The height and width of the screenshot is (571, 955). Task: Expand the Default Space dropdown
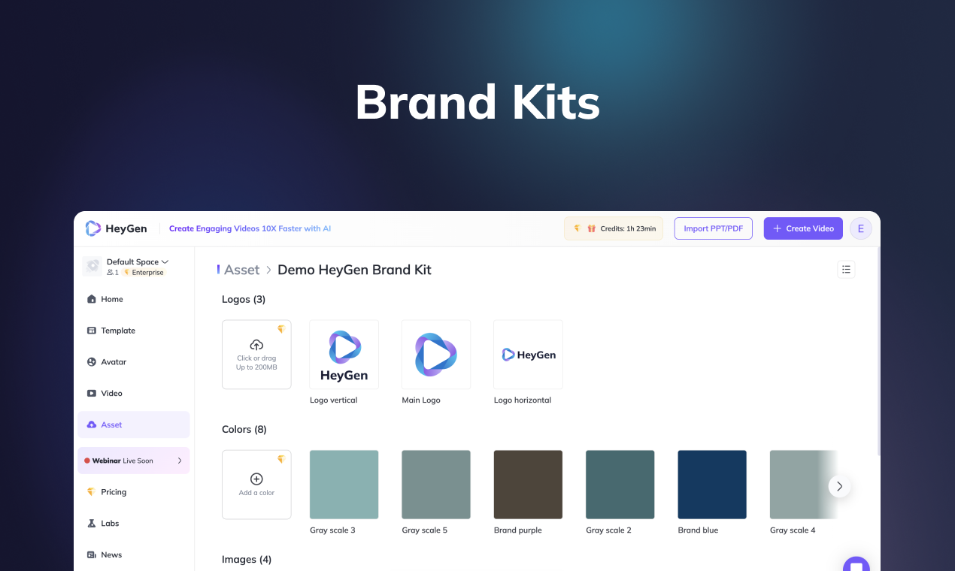pyautogui.click(x=138, y=262)
